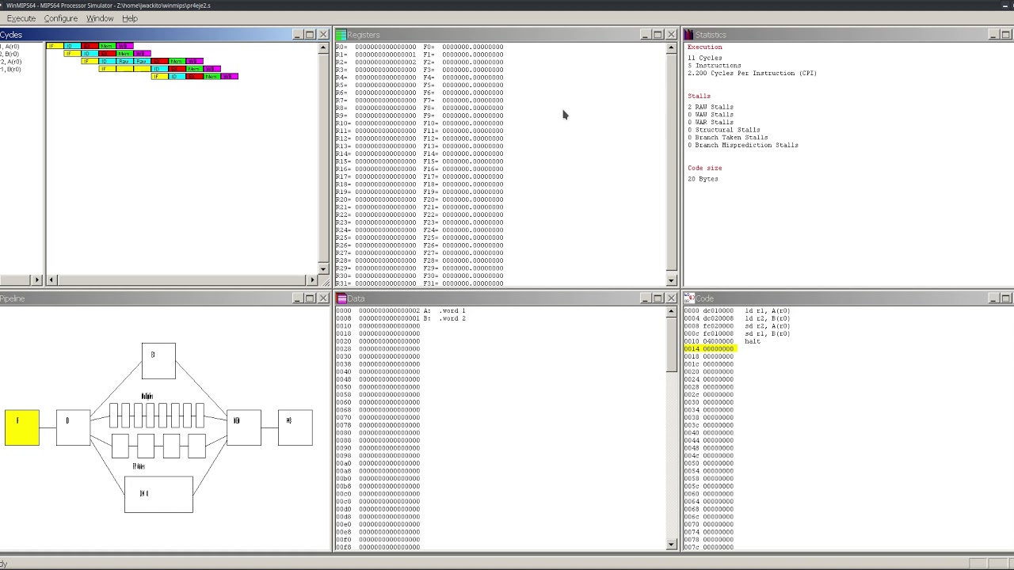
Task: Click Cycles instruction list scroll right arrow
Action: (36, 279)
